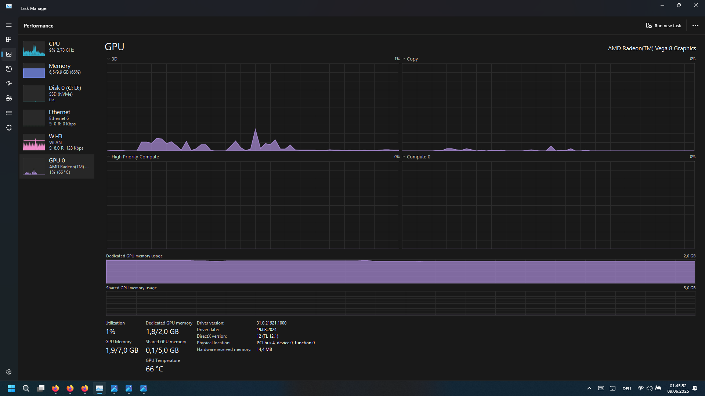Click the 0,1/5,0 GB shared memory value

(162, 350)
